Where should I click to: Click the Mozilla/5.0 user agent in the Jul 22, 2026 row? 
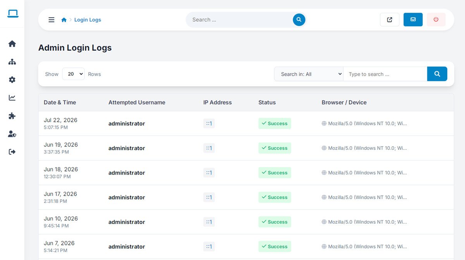[x=367, y=123]
